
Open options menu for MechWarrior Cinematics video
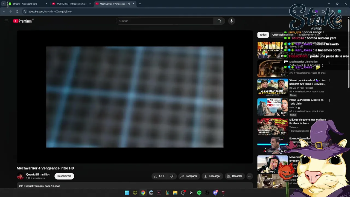(x=329, y=62)
